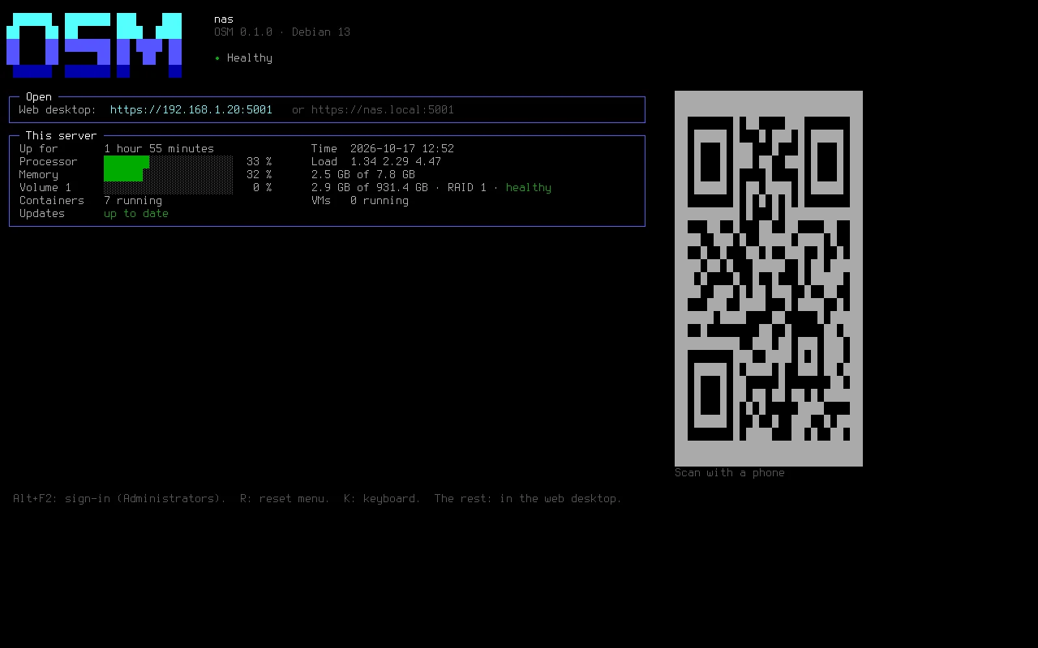Click the "Scan with a phone" caption

730,473
